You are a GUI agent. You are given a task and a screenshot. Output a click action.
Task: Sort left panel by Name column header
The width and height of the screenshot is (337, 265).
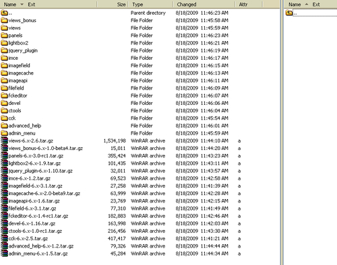[10, 5]
